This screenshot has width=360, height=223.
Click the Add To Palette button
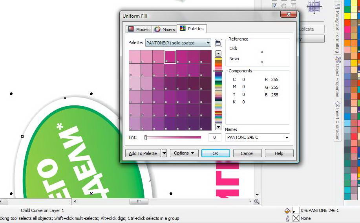(x=143, y=153)
